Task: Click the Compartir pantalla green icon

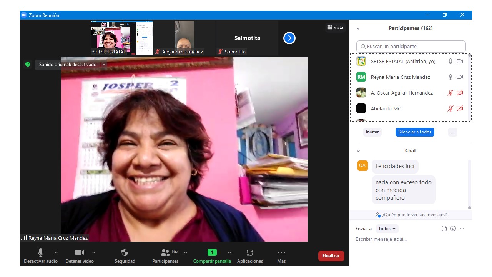Action: [x=212, y=253]
